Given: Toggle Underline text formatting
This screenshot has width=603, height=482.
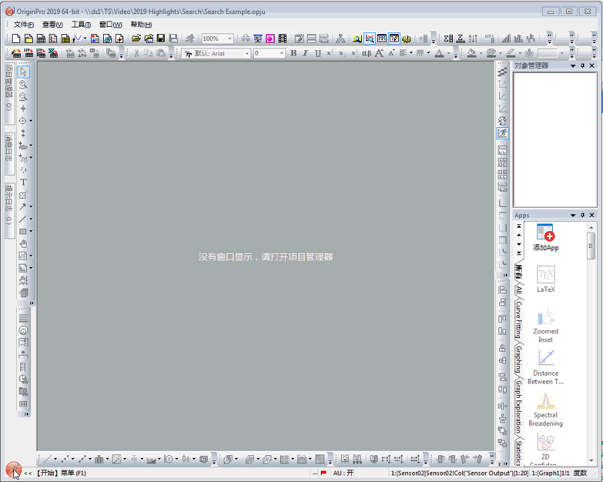Looking at the screenshot, I should (318, 54).
